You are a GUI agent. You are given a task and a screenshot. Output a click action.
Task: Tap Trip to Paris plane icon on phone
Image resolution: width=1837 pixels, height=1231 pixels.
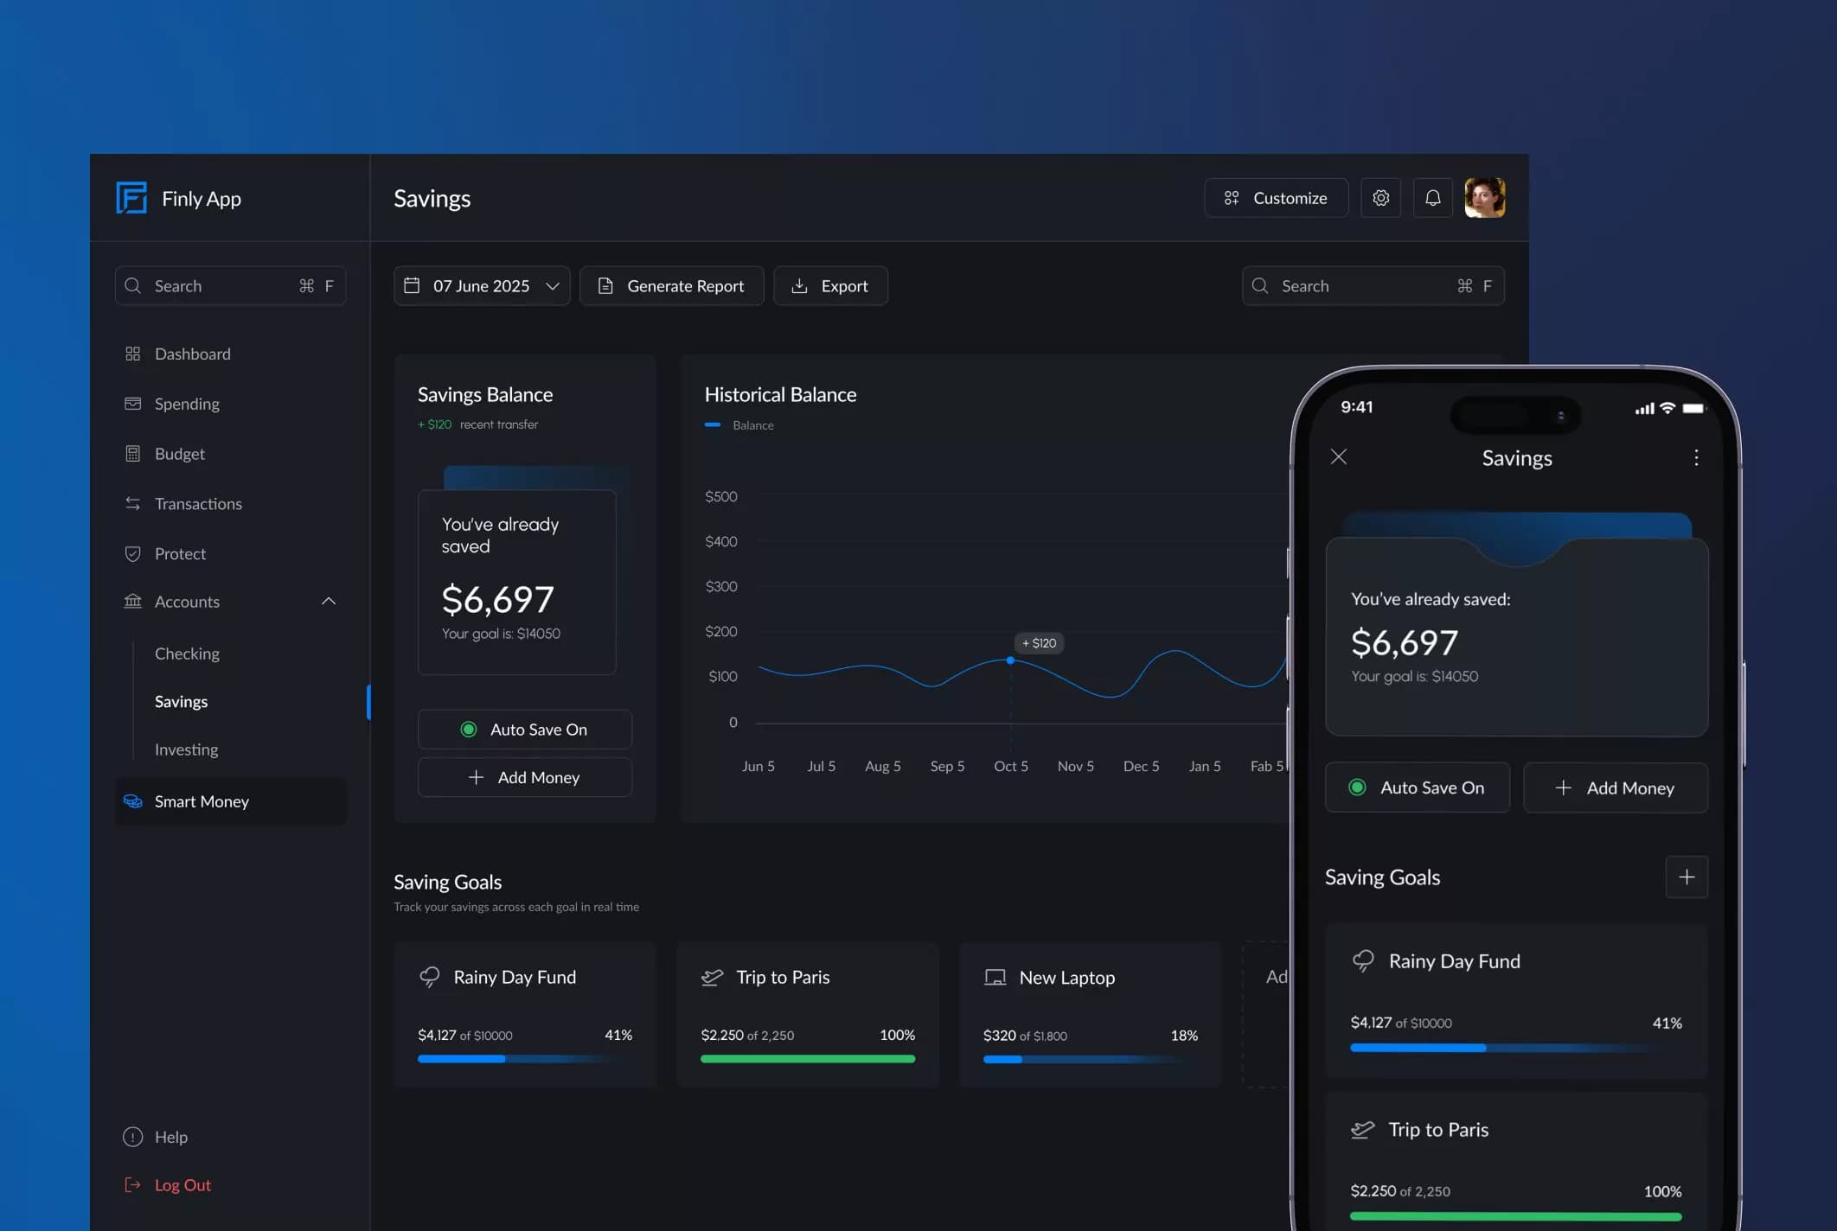pos(1363,1130)
